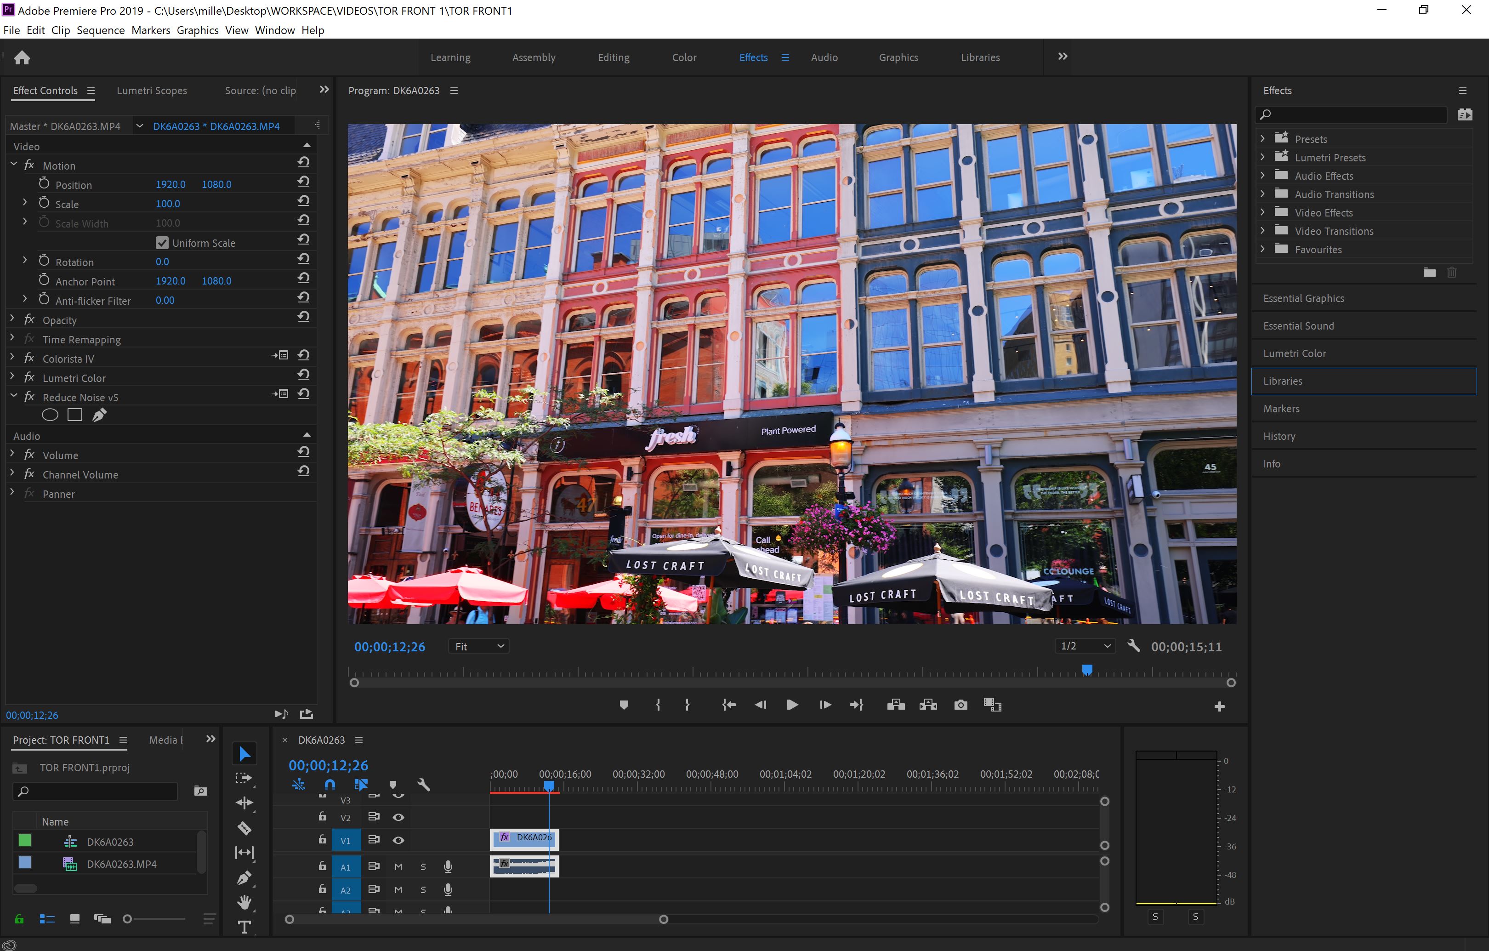Add a marker in the Program monitor

(623, 704)
